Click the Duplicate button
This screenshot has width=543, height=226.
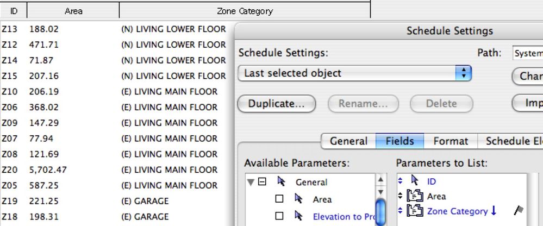pos(276,103)
